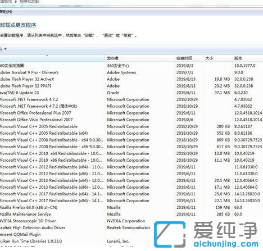The image size is (263, 251).
Task: Open the organize dropdown arrow in toolbar
Action: 5,49
